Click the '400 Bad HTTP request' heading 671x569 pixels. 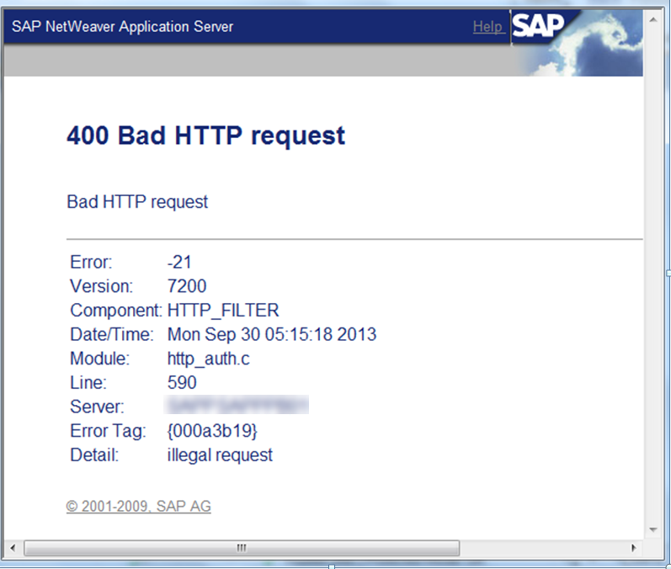[x=205, y=136]
